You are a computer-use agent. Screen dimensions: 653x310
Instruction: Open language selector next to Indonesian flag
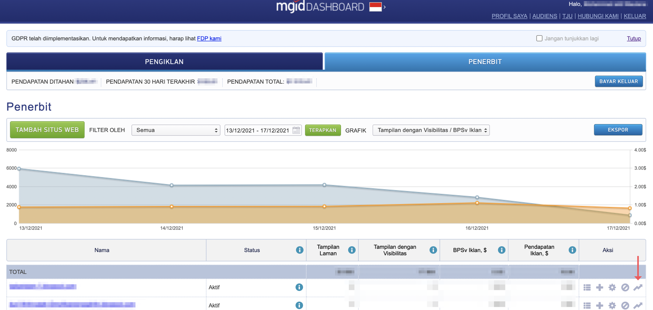point(385,7)
